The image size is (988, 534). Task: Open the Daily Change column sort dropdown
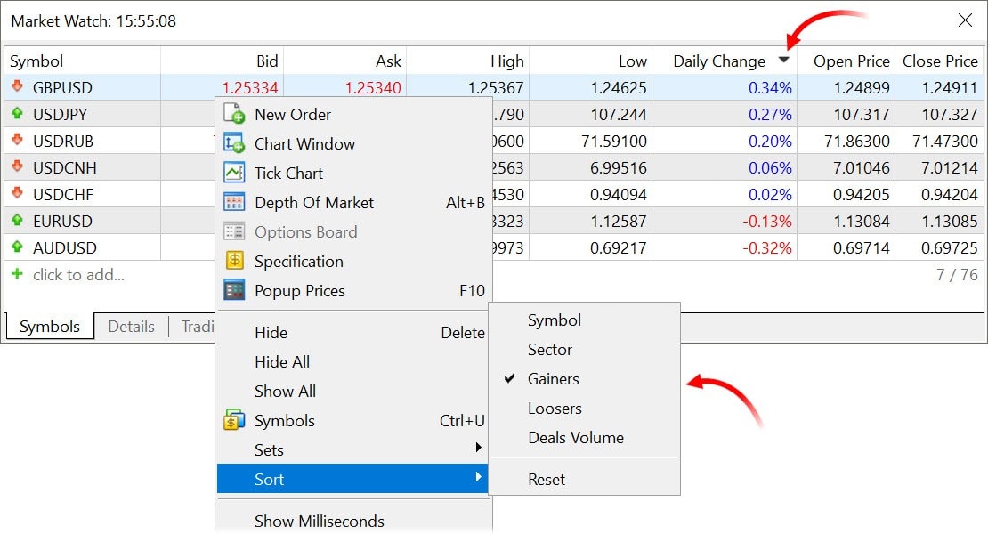click(x=784, y=61)
